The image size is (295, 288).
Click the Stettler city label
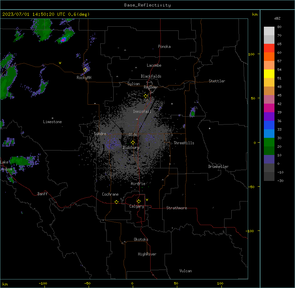(x=217, y=81)
